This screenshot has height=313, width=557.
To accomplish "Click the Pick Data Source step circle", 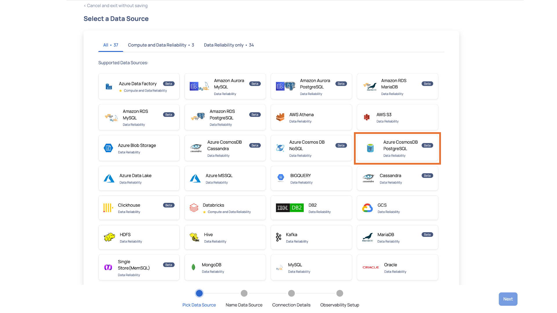I will [x=199, y=293].
